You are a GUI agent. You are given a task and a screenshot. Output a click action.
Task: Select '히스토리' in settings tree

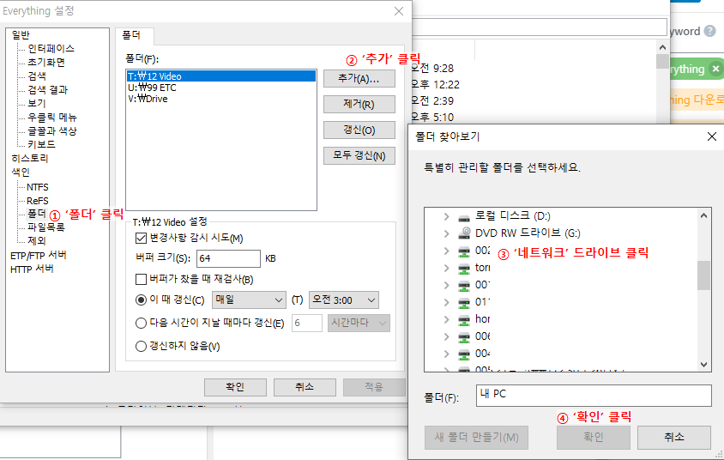pyautogui.click(x=29, y=159)
